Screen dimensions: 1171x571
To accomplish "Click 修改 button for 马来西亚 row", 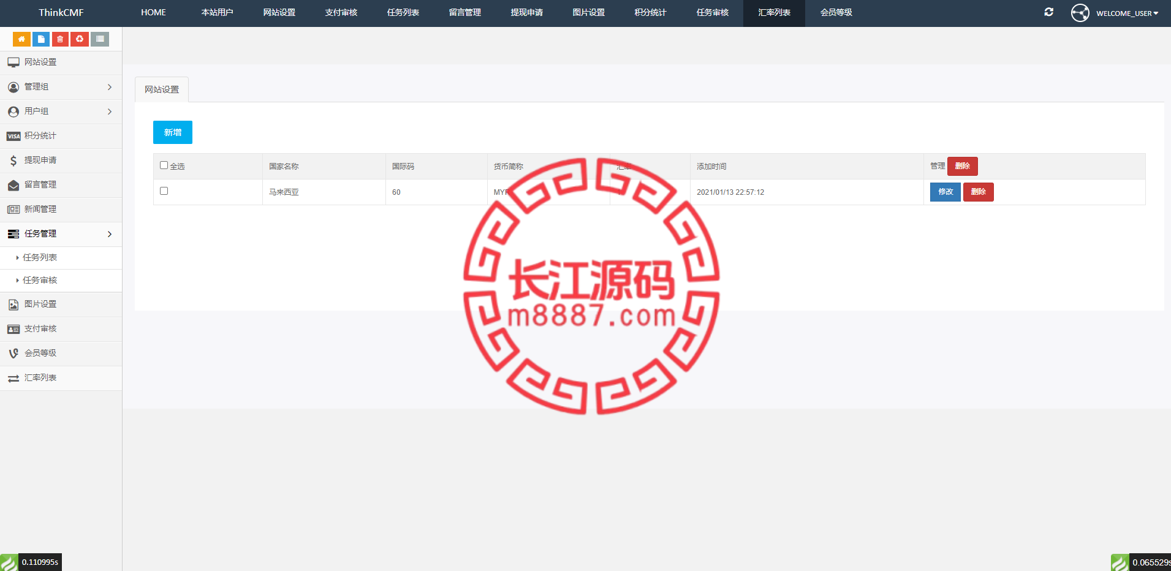I will pyautogui.click(x=946, y=192).
